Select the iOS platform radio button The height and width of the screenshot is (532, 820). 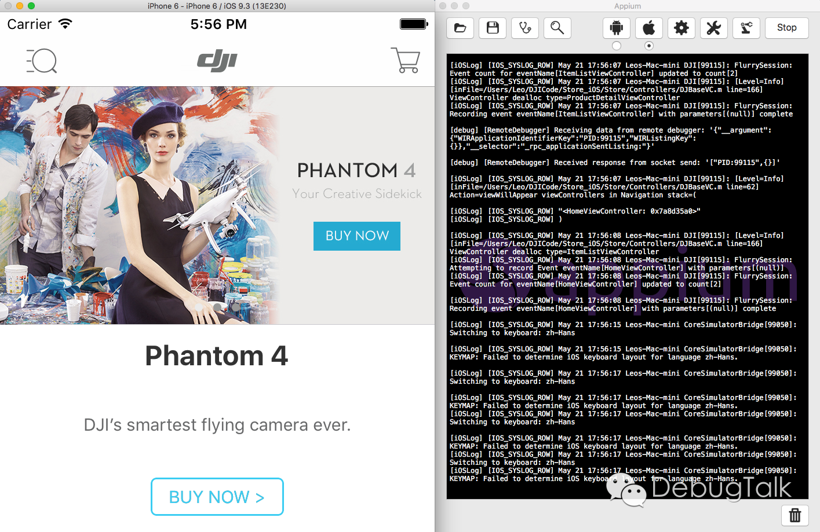point(649,46)
